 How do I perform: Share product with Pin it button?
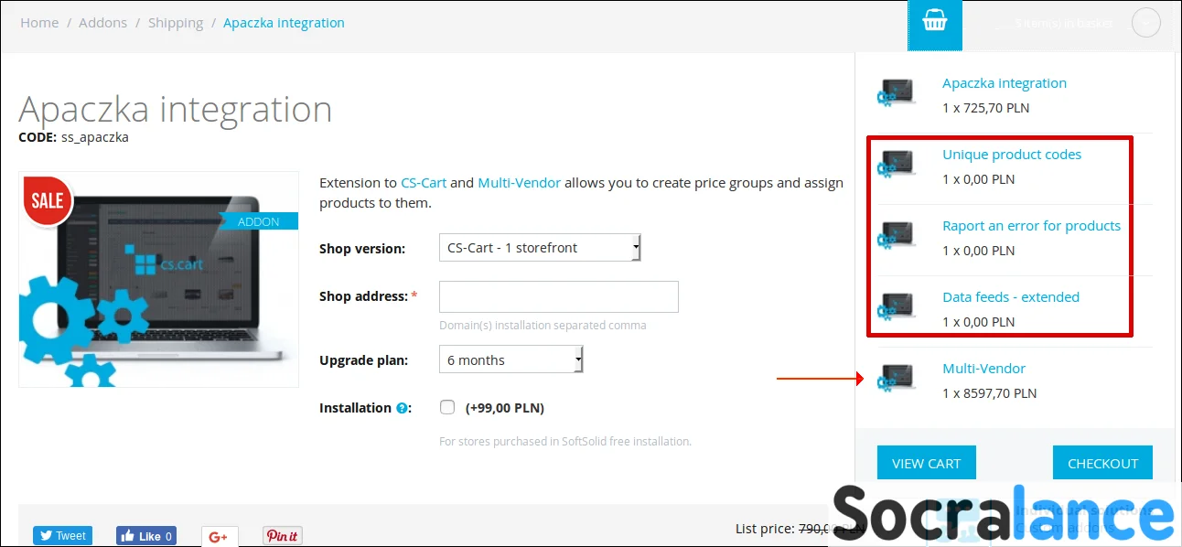coord(283,536)
